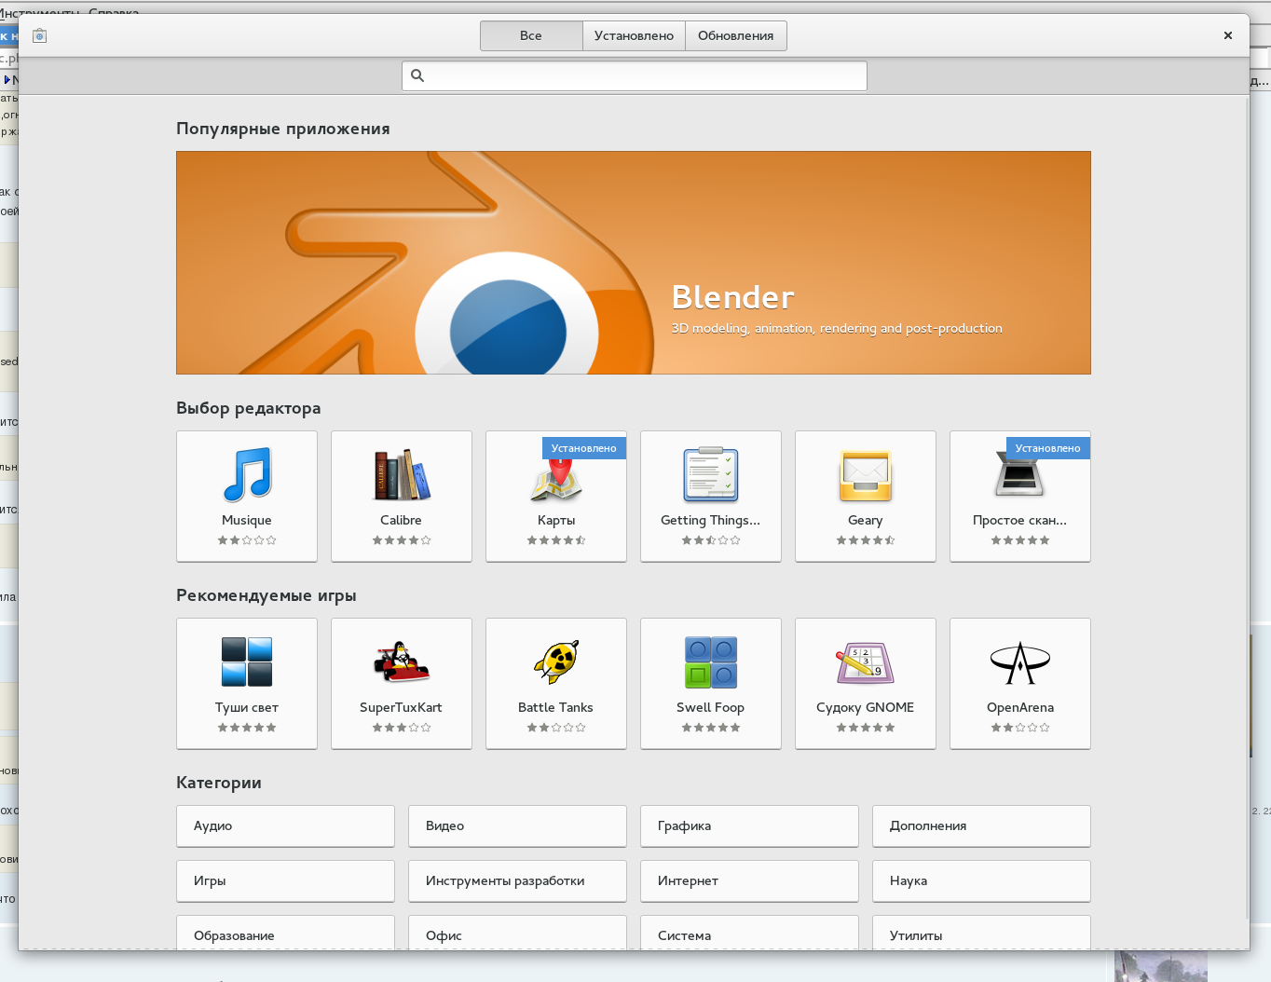Image resolution: width=1271 pixels, height=982 pixels.
Task: Focus the application search field
Action: pos(635,75)
